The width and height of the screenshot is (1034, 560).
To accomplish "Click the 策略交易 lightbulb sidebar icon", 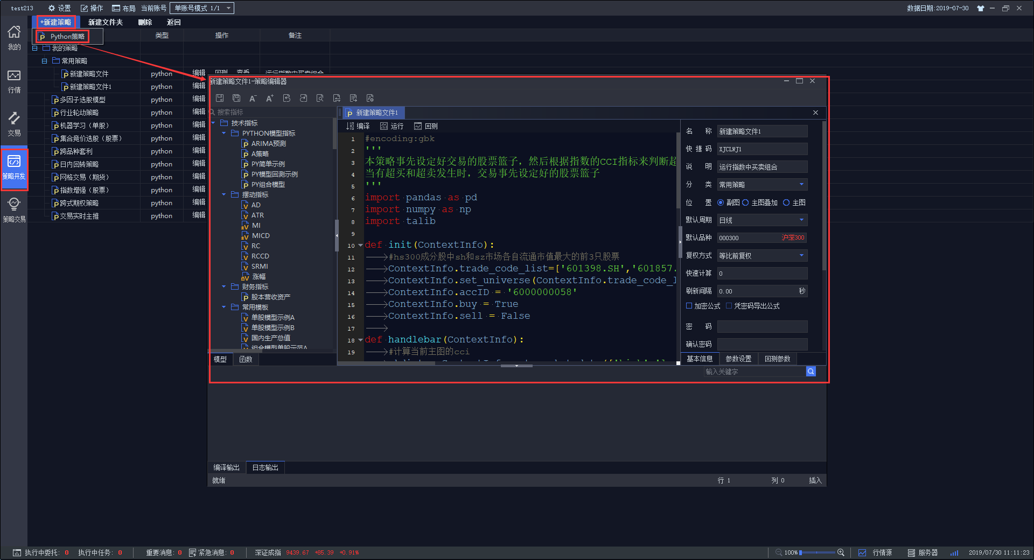I will tap(14, 209).
